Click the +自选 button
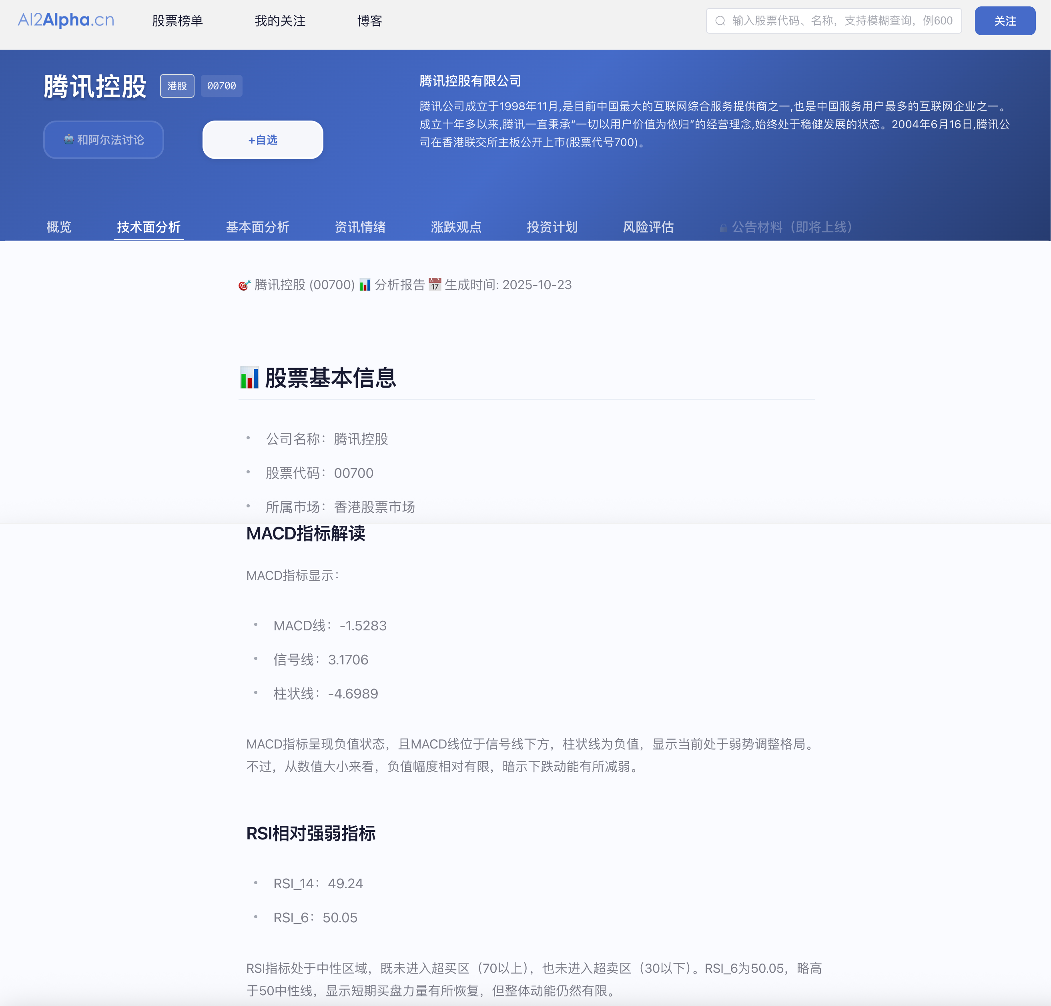This screenshot has width=1051, height=1006. click(x=262, y=139)
